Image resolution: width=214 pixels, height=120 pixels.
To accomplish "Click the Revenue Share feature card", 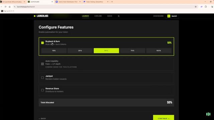I will 106,90.
